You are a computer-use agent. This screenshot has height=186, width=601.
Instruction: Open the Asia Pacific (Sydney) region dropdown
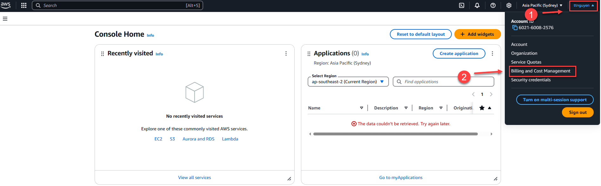pyautogui.click(x=542, y=5)
